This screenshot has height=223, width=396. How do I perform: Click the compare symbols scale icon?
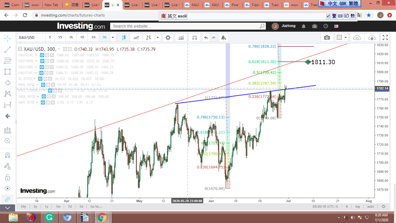pyautogui.click(x=194, y=37)
